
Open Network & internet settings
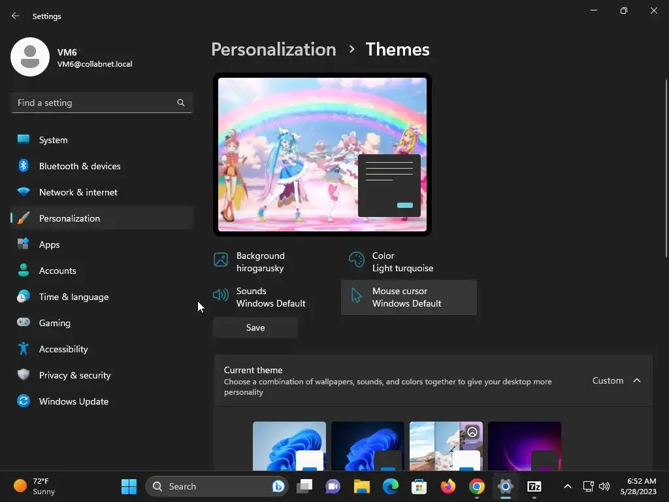102,192
